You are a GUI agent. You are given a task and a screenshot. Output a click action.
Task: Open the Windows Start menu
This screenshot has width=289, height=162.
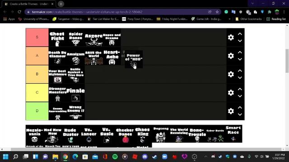(6, 157)
